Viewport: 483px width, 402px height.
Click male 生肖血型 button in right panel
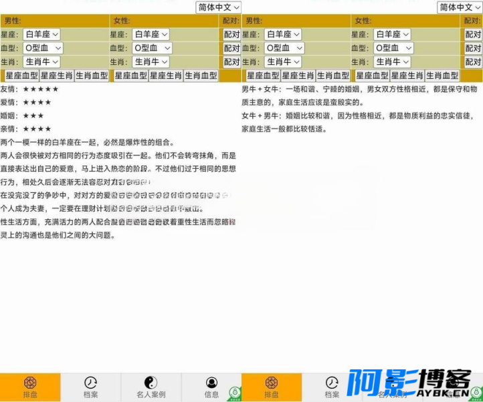coord(333,76)
